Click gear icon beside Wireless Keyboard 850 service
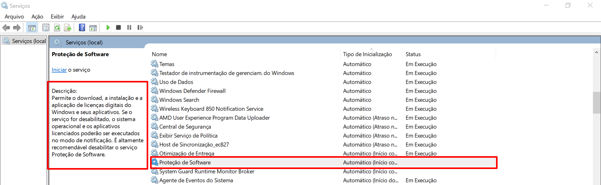 coord(154,109)
